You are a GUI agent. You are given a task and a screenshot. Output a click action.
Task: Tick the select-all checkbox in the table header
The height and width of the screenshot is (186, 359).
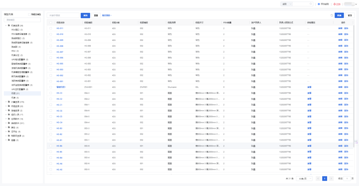tap(51, 23)
